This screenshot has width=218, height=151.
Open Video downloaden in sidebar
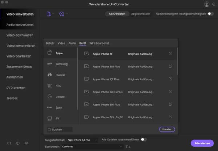point(20,35)
